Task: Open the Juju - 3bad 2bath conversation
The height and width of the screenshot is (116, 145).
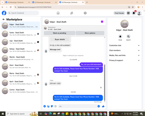Action: (x=20, y=42)
